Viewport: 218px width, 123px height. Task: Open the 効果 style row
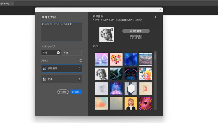[62, 79]
